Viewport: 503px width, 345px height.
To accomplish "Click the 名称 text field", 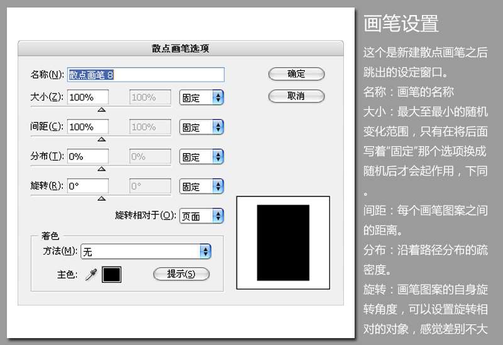I will (146, 75).
